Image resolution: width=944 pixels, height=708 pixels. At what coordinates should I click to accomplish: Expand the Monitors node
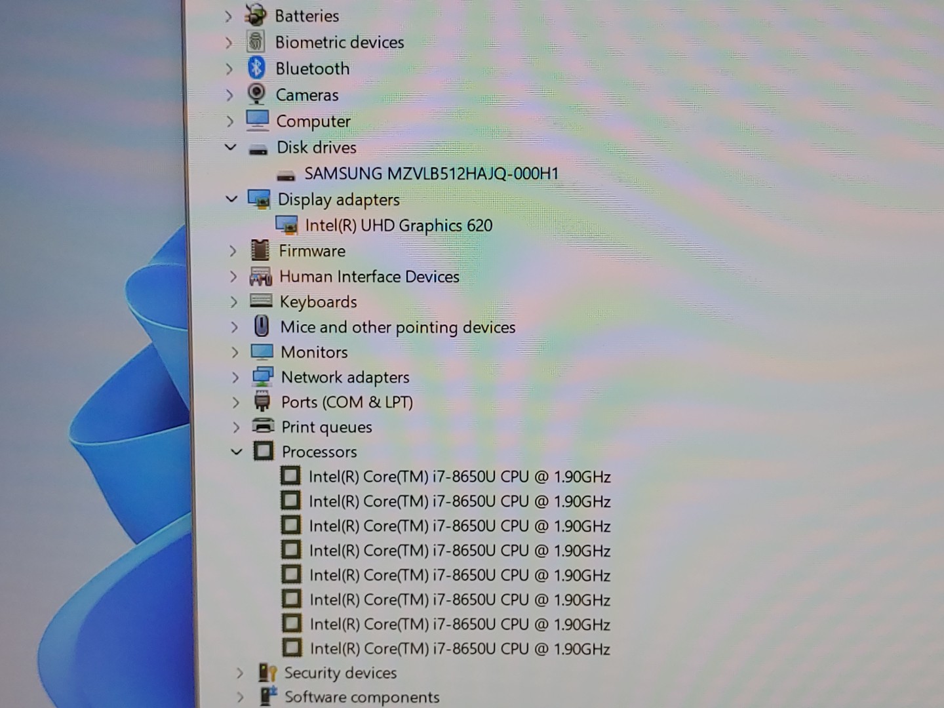coord(235,352)
